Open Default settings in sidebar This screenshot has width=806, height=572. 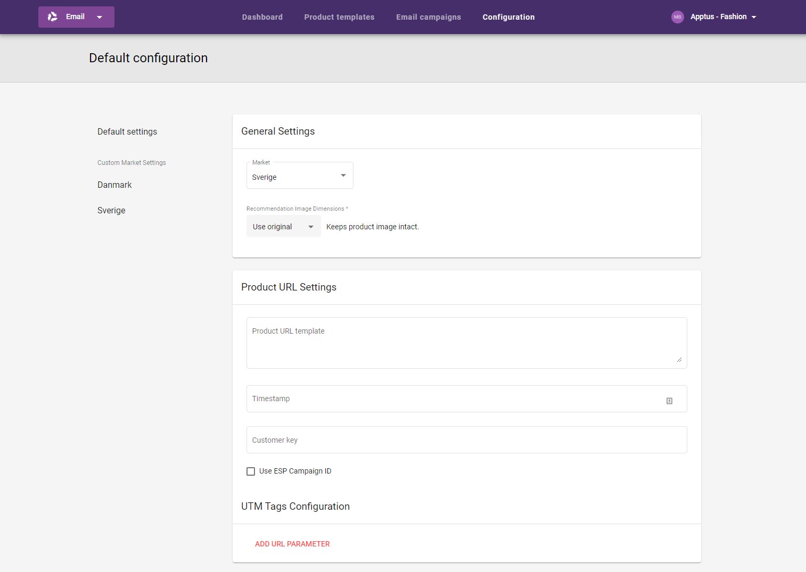[127, 131]
